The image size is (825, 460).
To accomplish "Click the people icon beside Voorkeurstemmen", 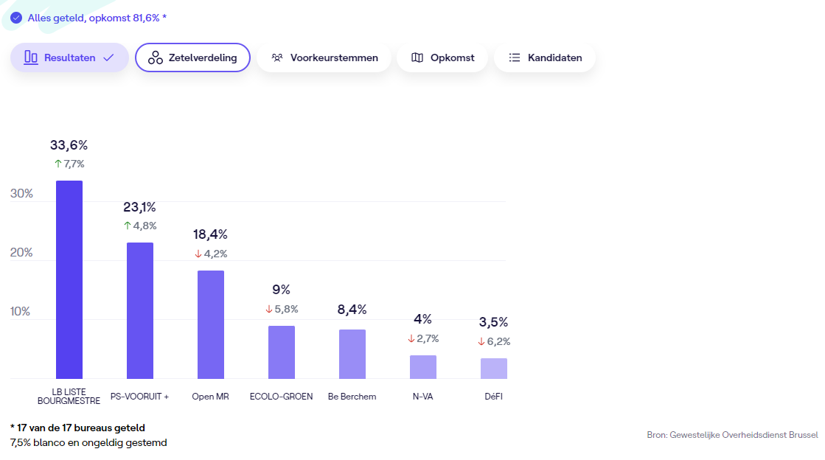I will (277, 57).
